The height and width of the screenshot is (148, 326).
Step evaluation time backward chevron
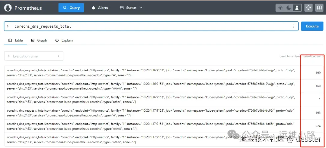[x=9, y=56]
